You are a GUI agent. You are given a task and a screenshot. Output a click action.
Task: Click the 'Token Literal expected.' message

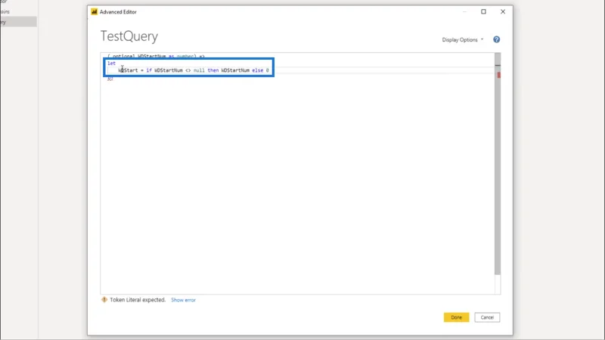138,299
